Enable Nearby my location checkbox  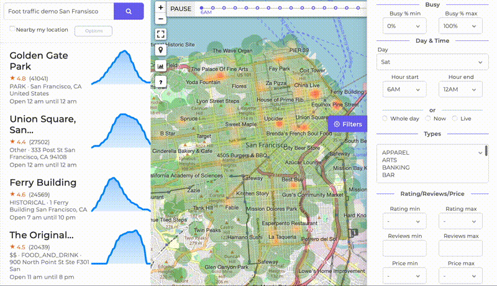pos(12,29)
